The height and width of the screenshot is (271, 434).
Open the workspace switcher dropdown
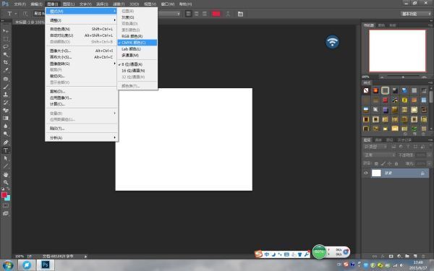click(x=416, y=14)
